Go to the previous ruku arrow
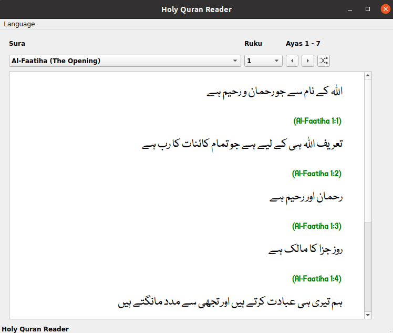Image resolution: width=393 pixels, height=333 pixels. [x=292, y=60]
